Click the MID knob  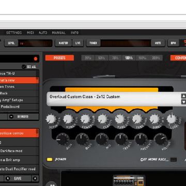point(102,139)
